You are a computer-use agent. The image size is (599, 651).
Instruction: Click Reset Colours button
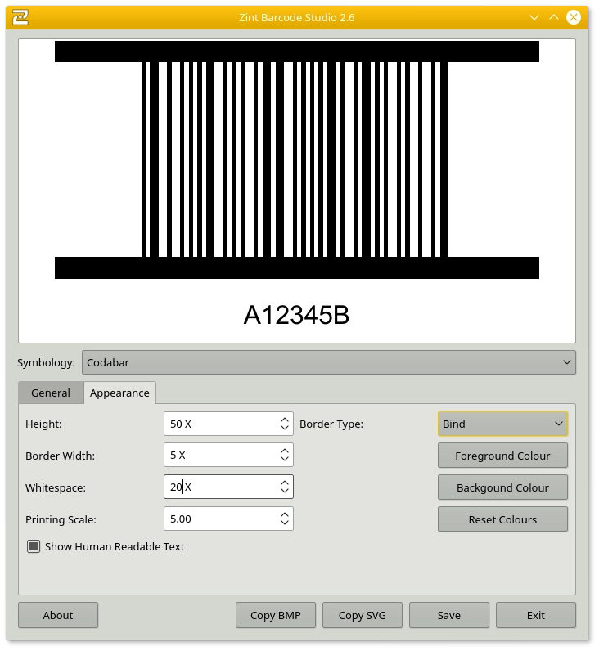502,519
